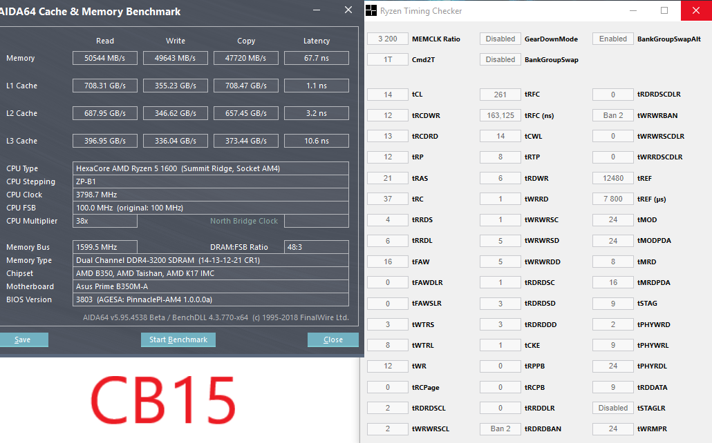Click tRAS value 21
This screenshot has width=712, height=443.
coord(387,178)
